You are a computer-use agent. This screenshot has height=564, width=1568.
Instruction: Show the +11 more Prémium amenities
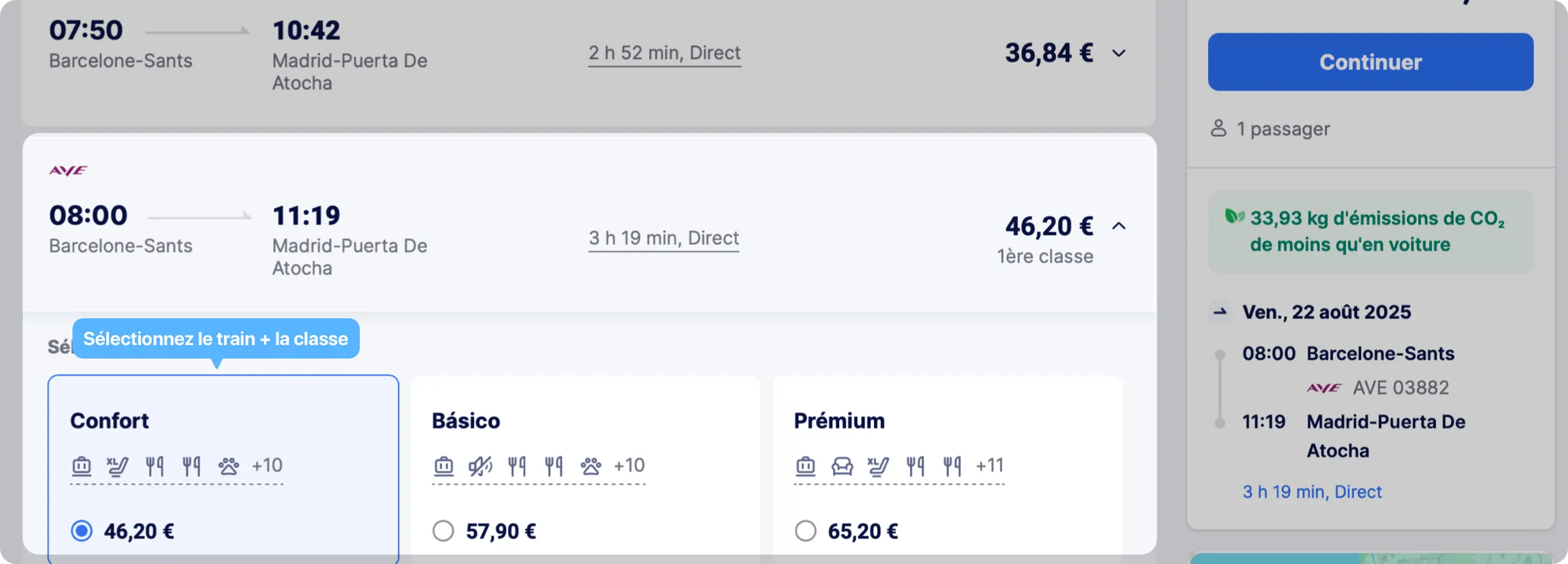click(x=989, y=465)
